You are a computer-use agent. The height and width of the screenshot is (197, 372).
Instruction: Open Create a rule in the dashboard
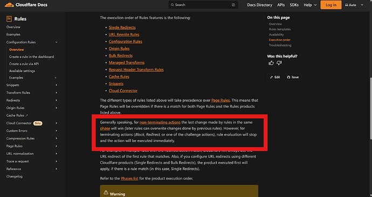[x=32, y=57]
